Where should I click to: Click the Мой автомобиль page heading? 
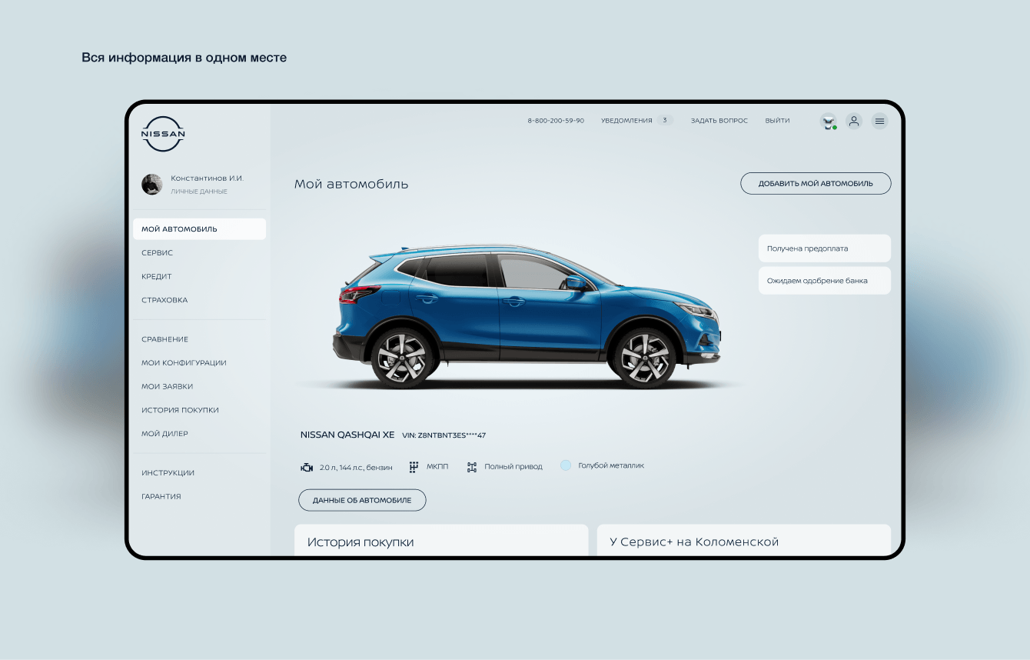point(351,185)
